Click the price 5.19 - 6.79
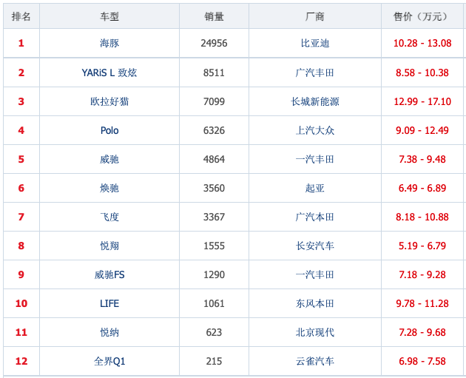The height and width of the screenshot is (378, 466). [x=422, y=246]
